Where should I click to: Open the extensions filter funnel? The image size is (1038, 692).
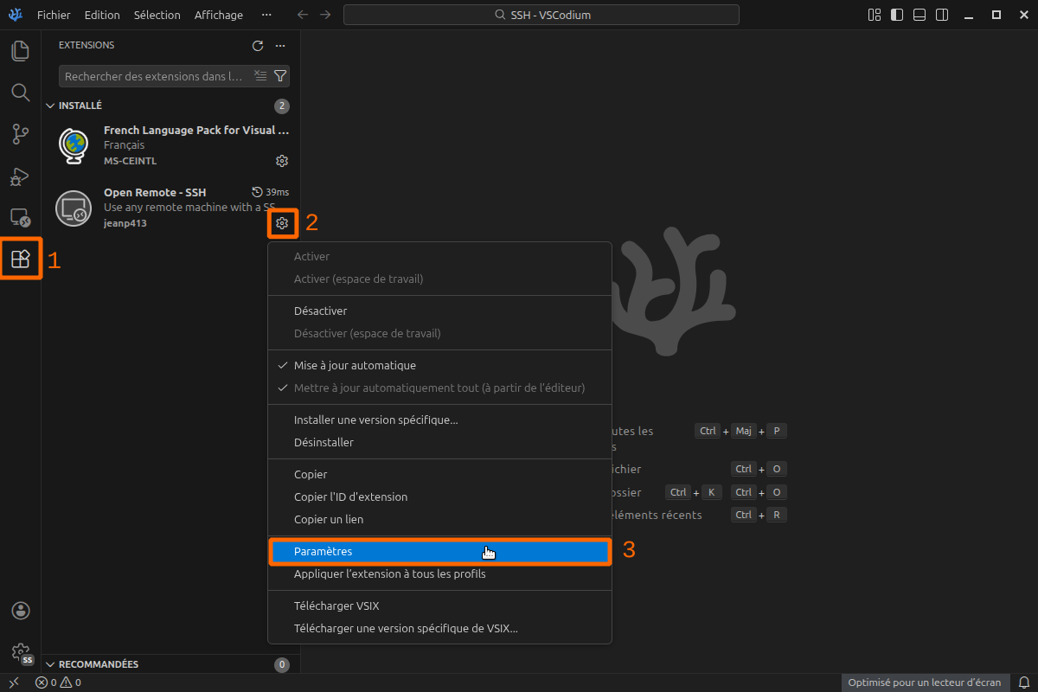pyautogui.click(x=280, y=76)
